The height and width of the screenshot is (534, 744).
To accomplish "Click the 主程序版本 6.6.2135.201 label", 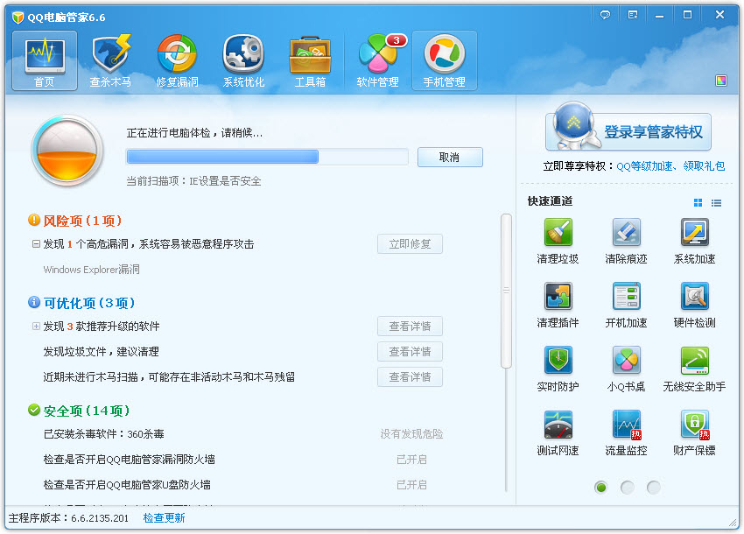I will tap(69, 518).
